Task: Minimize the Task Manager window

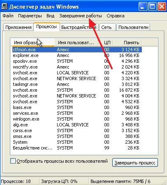Action: 143,7
